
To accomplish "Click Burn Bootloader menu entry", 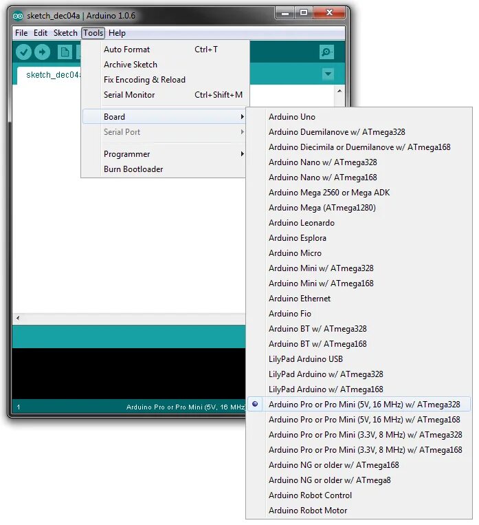I will click(164, 169).
